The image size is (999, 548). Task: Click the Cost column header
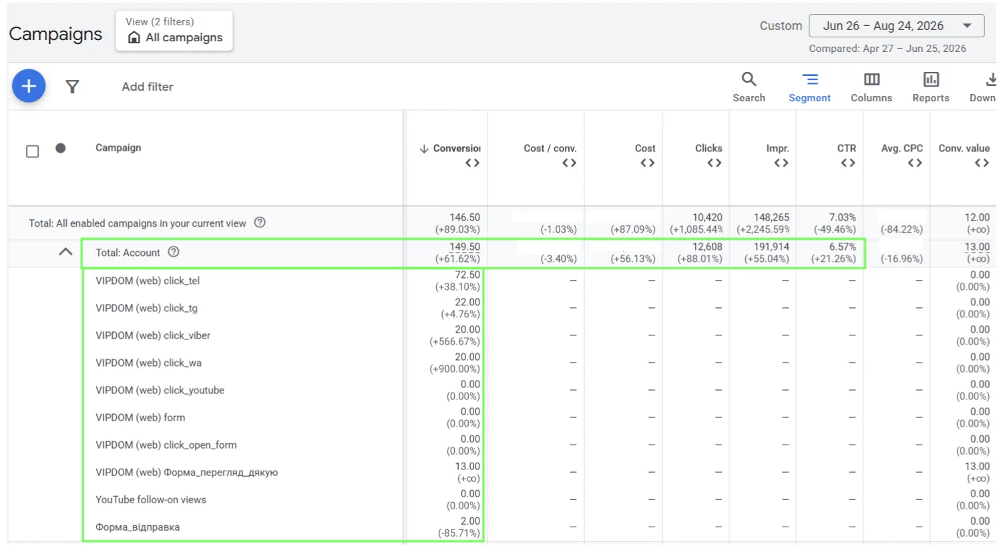645,148
